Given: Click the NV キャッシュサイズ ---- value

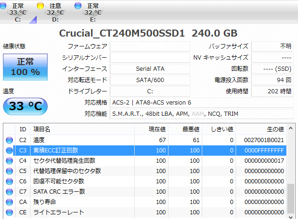Looking at the screenshot, I should pos(272,58).
